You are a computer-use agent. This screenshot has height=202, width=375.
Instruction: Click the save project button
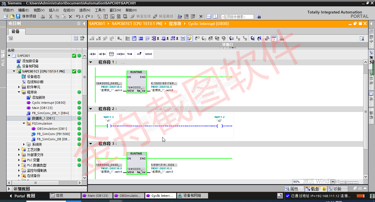[26, 16]
